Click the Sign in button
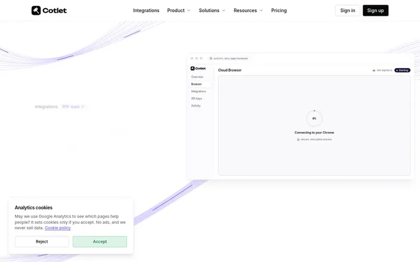420x262 pixels. [x=347, y=11]
